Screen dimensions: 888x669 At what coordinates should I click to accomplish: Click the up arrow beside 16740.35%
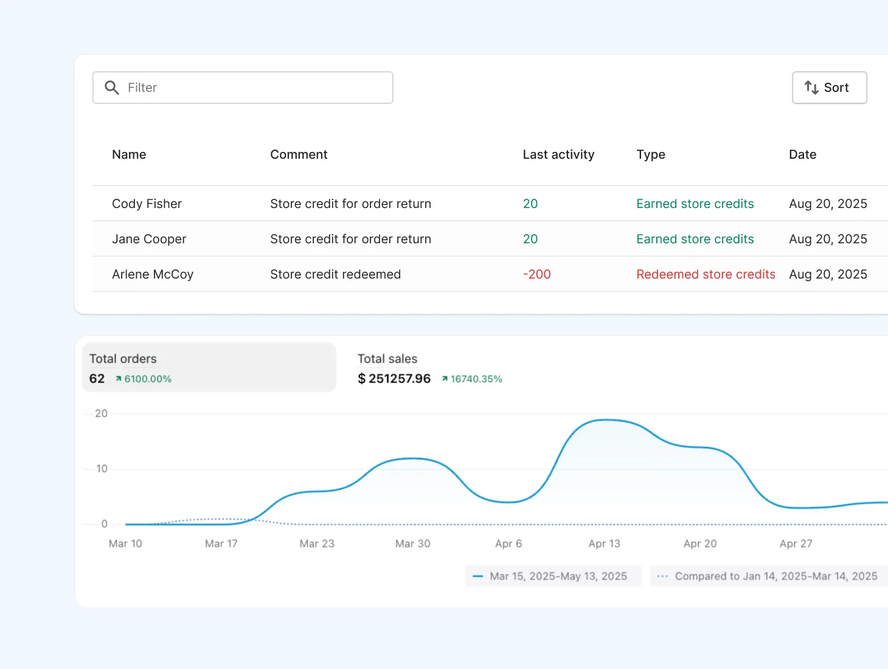(445, 379)
